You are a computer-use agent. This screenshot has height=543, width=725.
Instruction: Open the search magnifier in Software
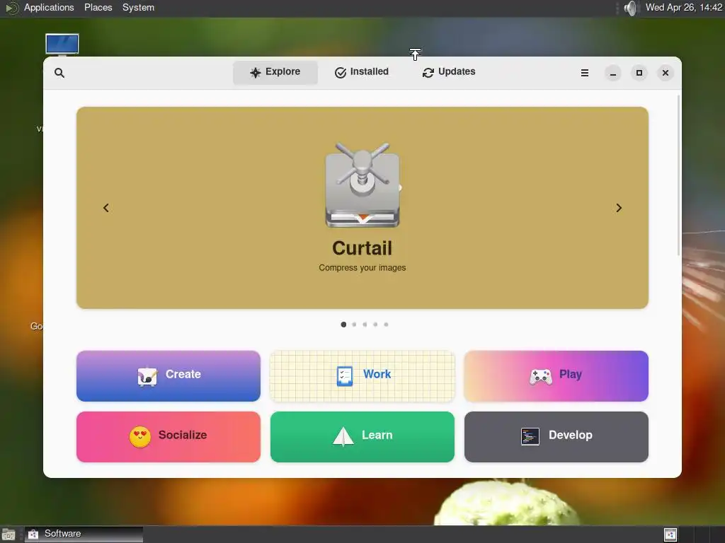pos(59,73)
